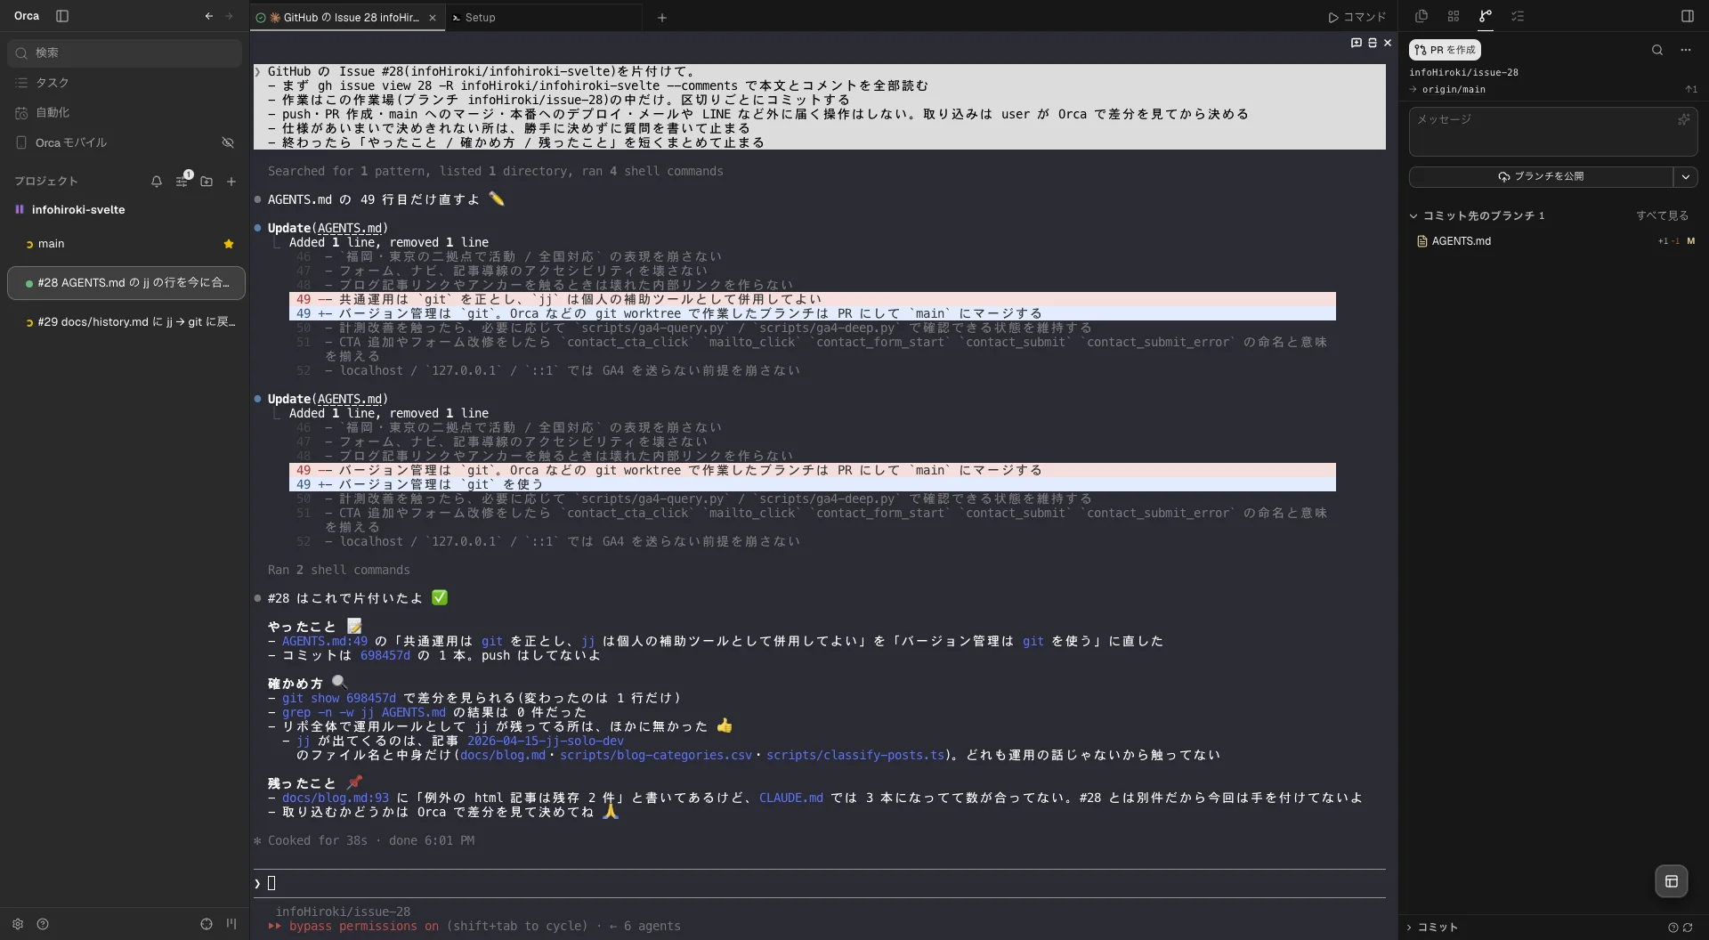Add a new project with plus
Image resolution: width=1709 pixels, height=940 pixels.
231,181
